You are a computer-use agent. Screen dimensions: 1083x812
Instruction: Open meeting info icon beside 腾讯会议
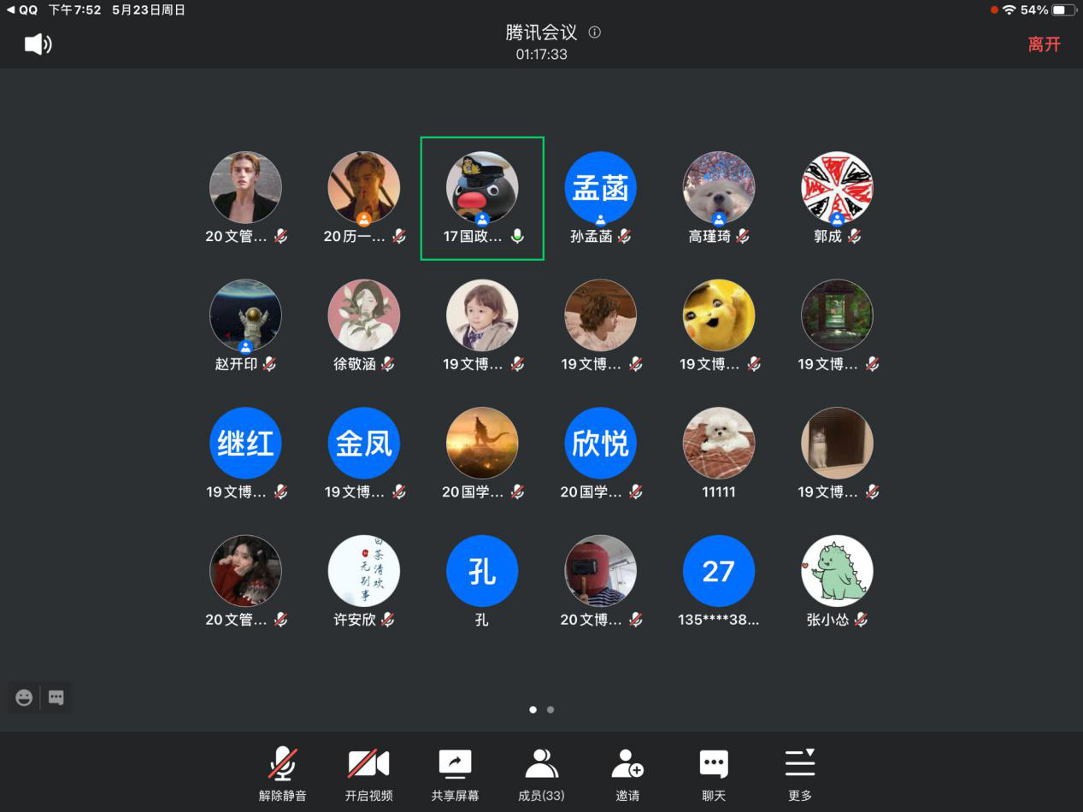click(x=595, y=32)
